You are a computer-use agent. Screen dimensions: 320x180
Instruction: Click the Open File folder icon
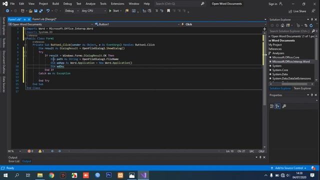click(30, 11)
